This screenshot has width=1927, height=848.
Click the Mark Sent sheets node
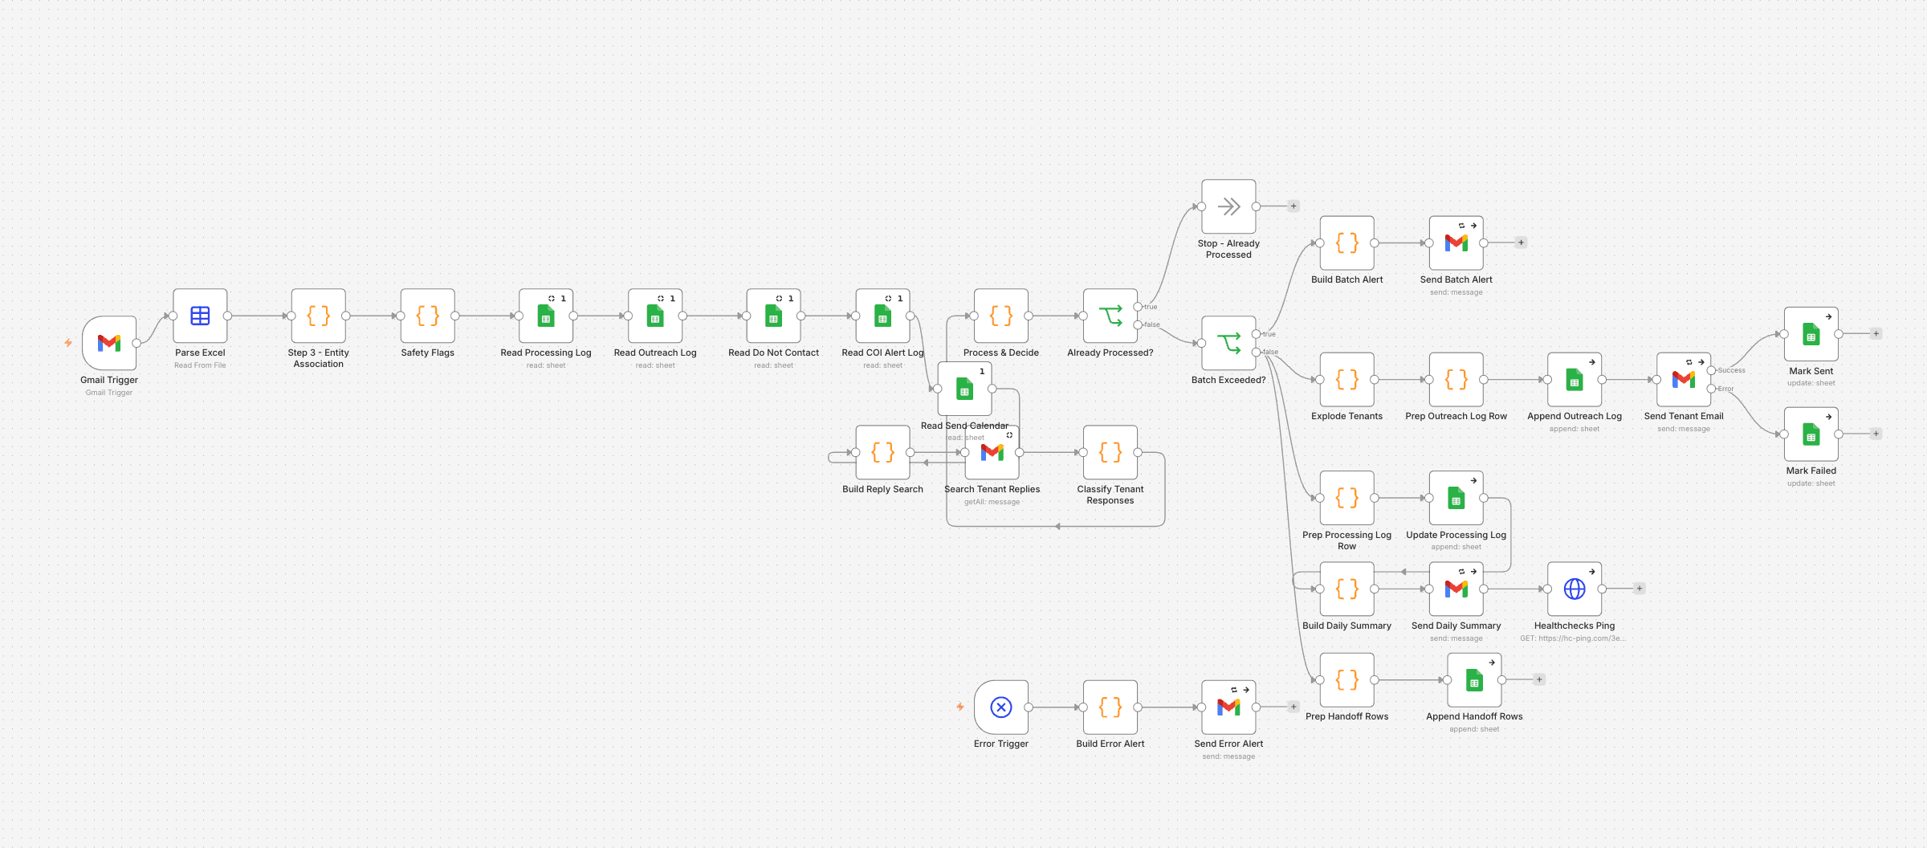pyautogui.click(x=1811, y=334)
